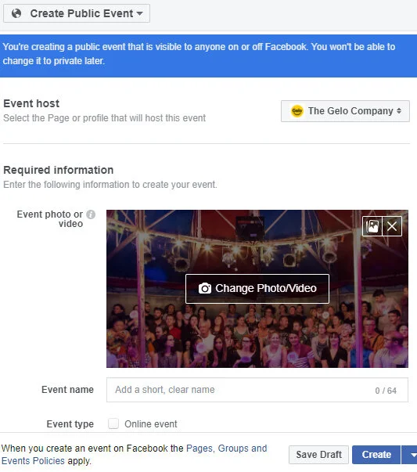Click the Gelo Company page logo icon
This screenshot has width=417, height=472.
point(297,111)
